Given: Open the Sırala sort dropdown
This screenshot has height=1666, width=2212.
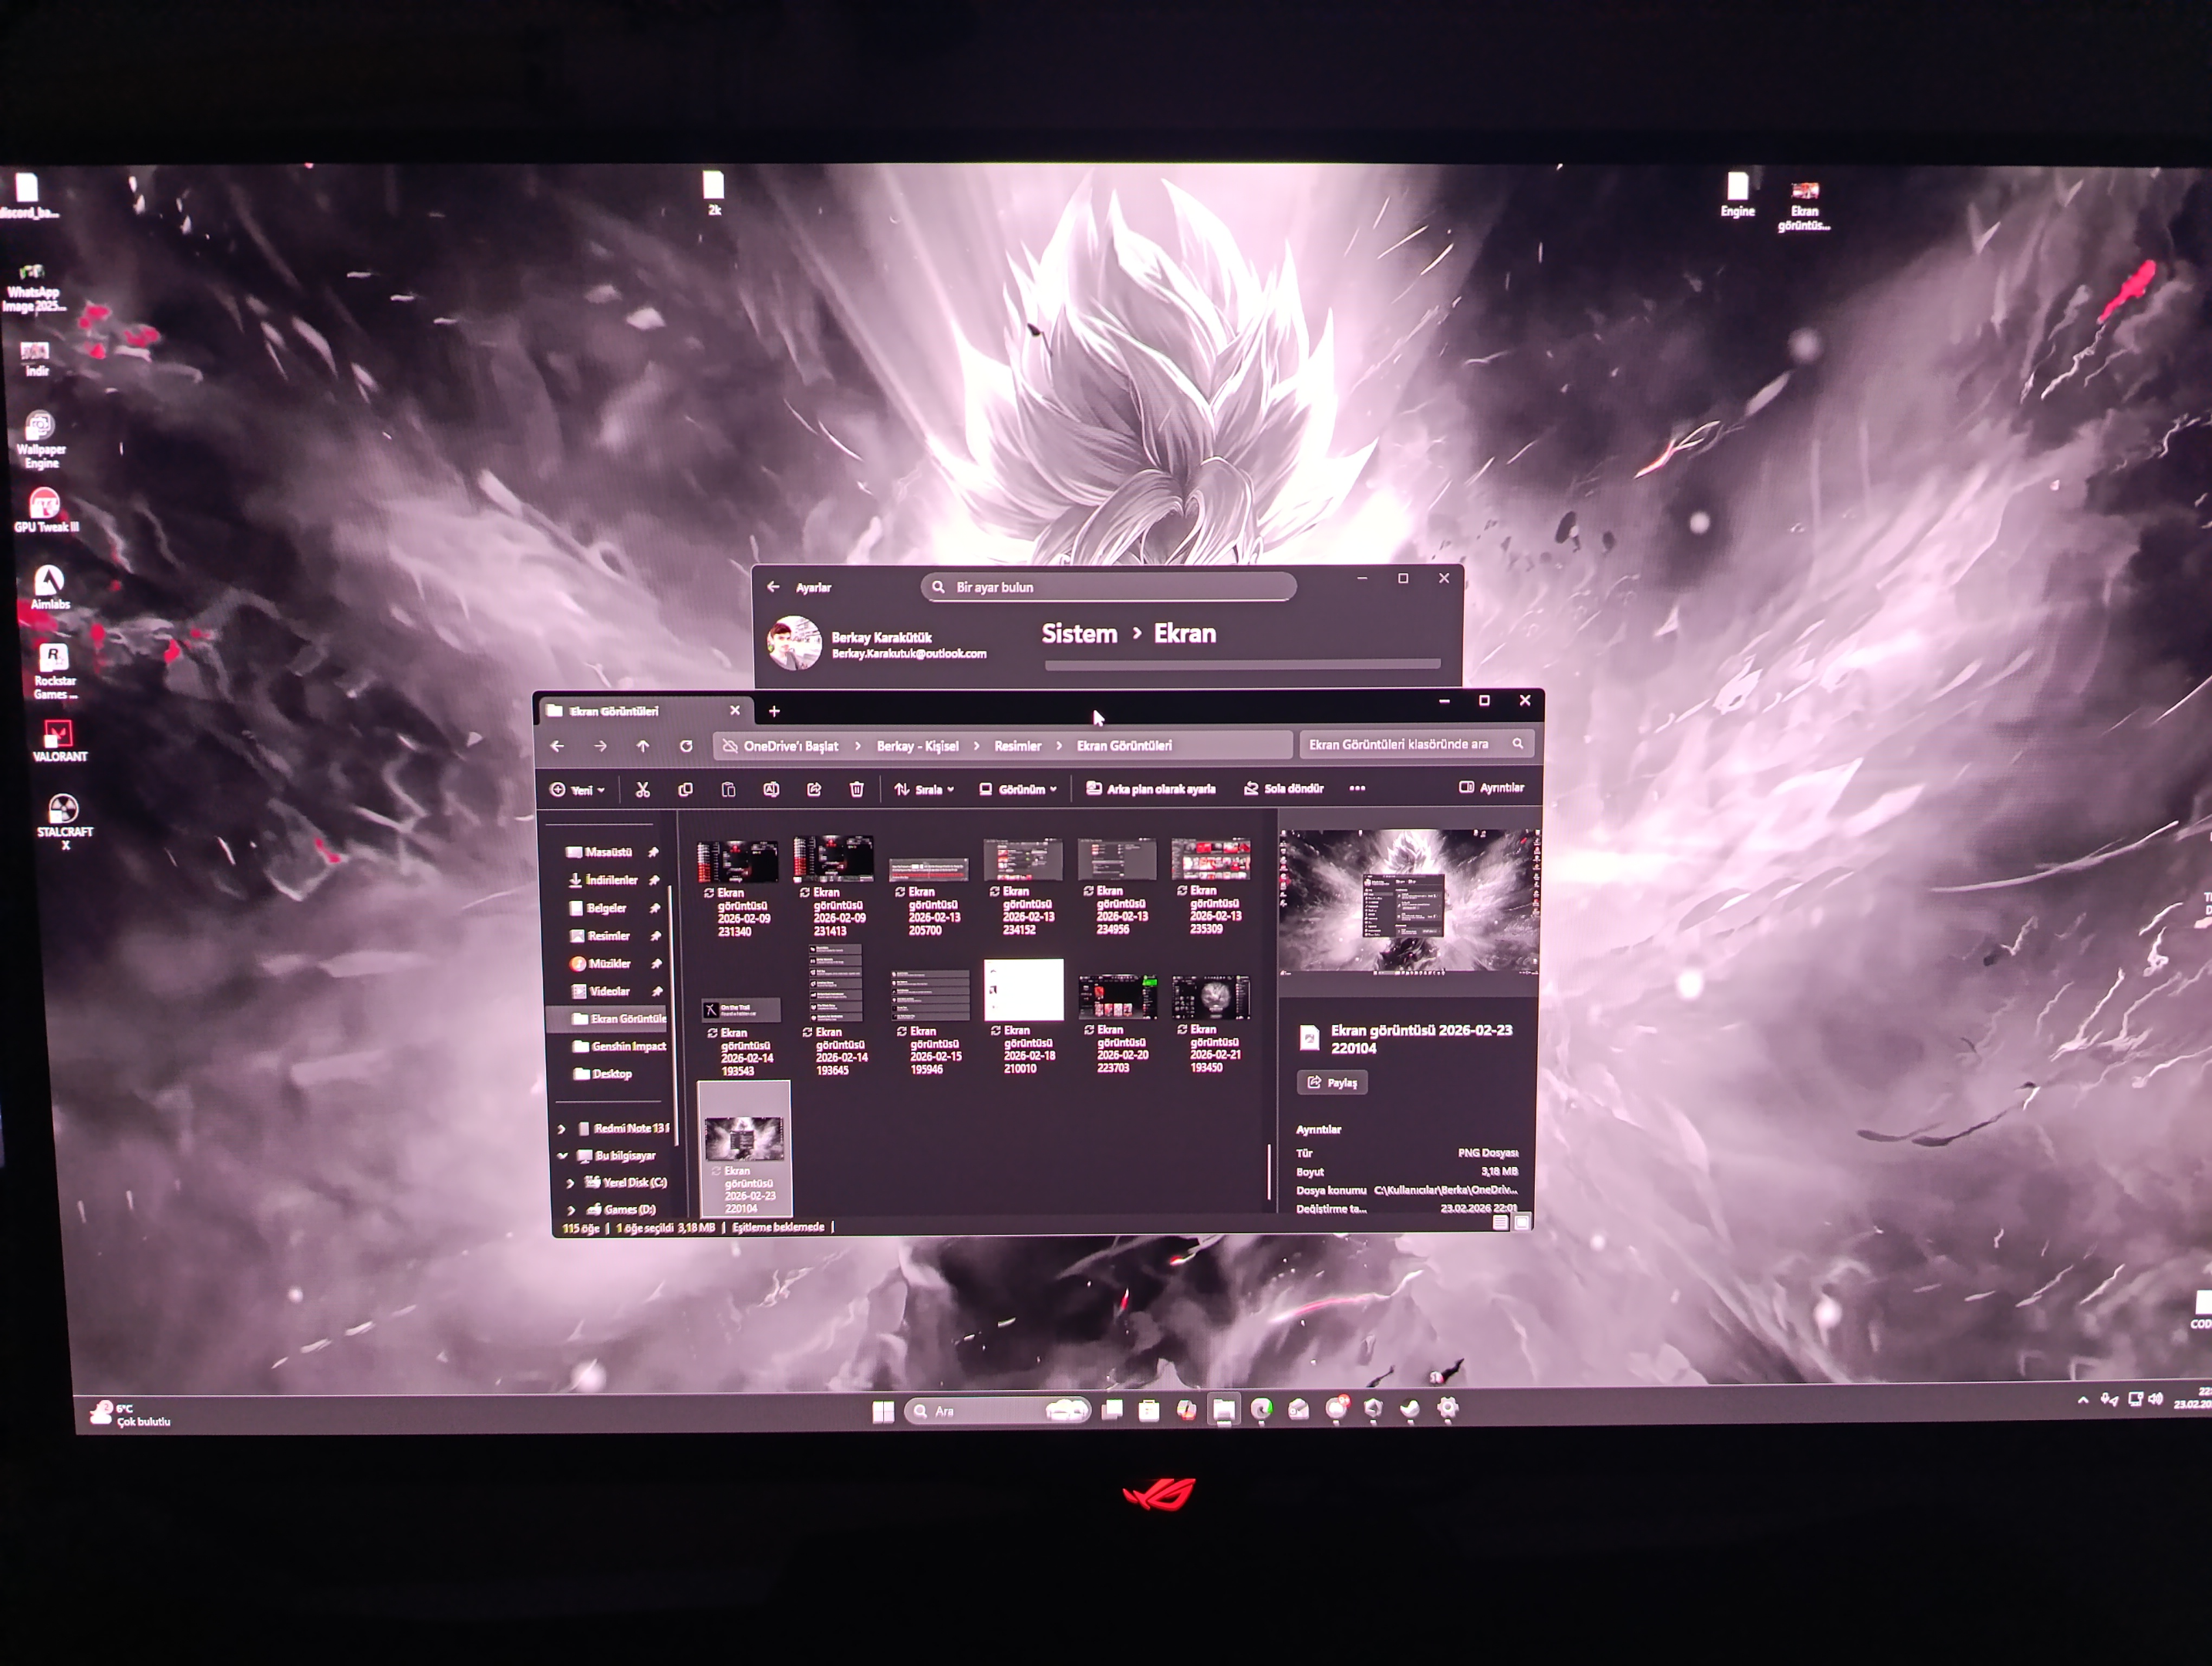Looking at the screenshot, I should point(924,789).
